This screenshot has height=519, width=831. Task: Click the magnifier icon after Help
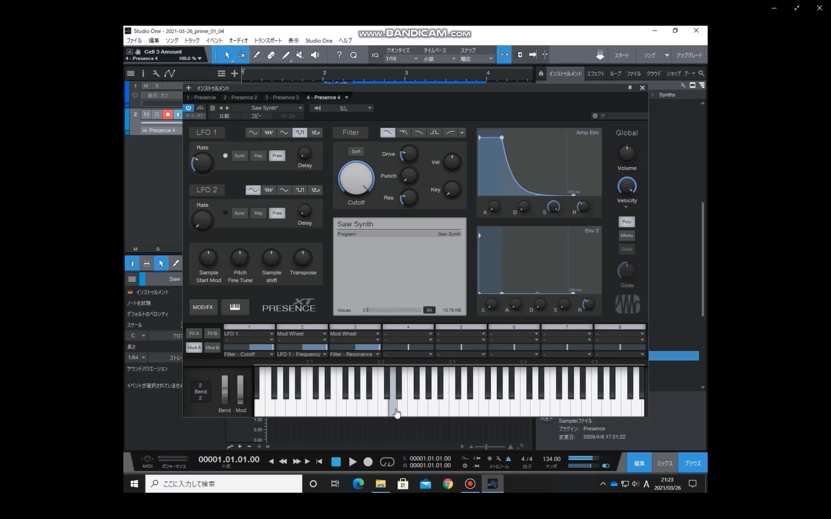click(x=354, y=55)
